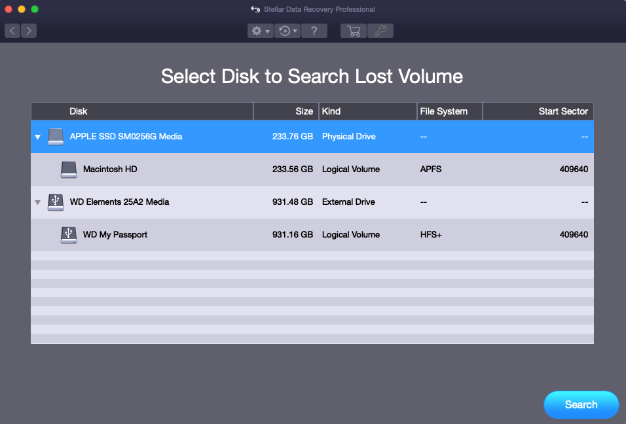Maximize the window with the green button
The height and width of the screenshot is (424, 626).
35,9
